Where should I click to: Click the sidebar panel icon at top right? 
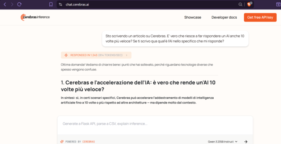(278, 4)
